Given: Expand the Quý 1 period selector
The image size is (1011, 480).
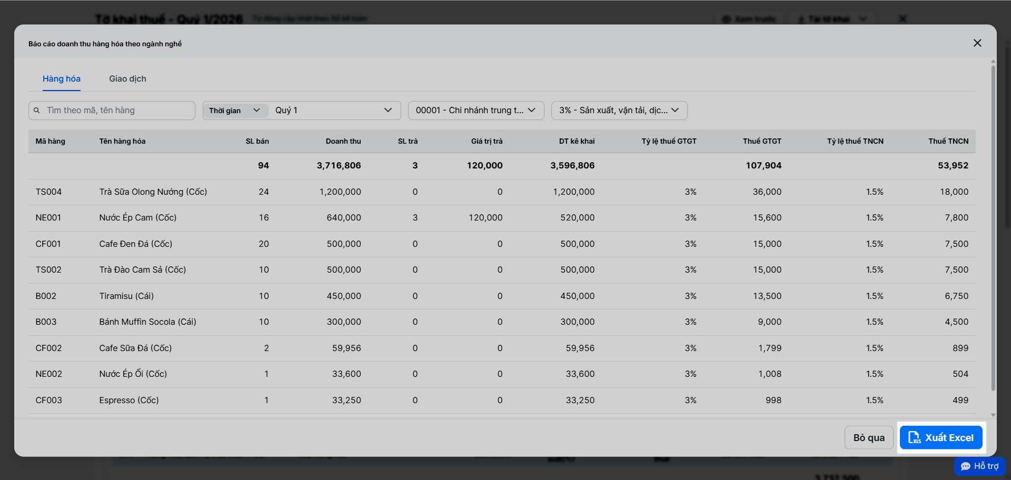Looking at the screenshot, I should pyautogui.click(x=334, y=111).
